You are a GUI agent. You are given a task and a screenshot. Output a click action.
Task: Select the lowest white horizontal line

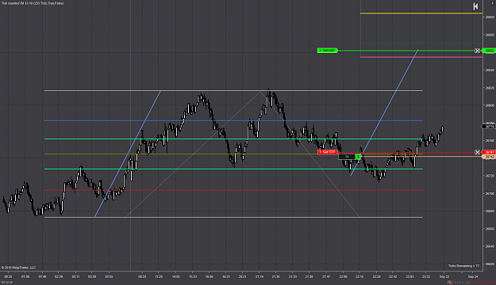coord(233,217)
